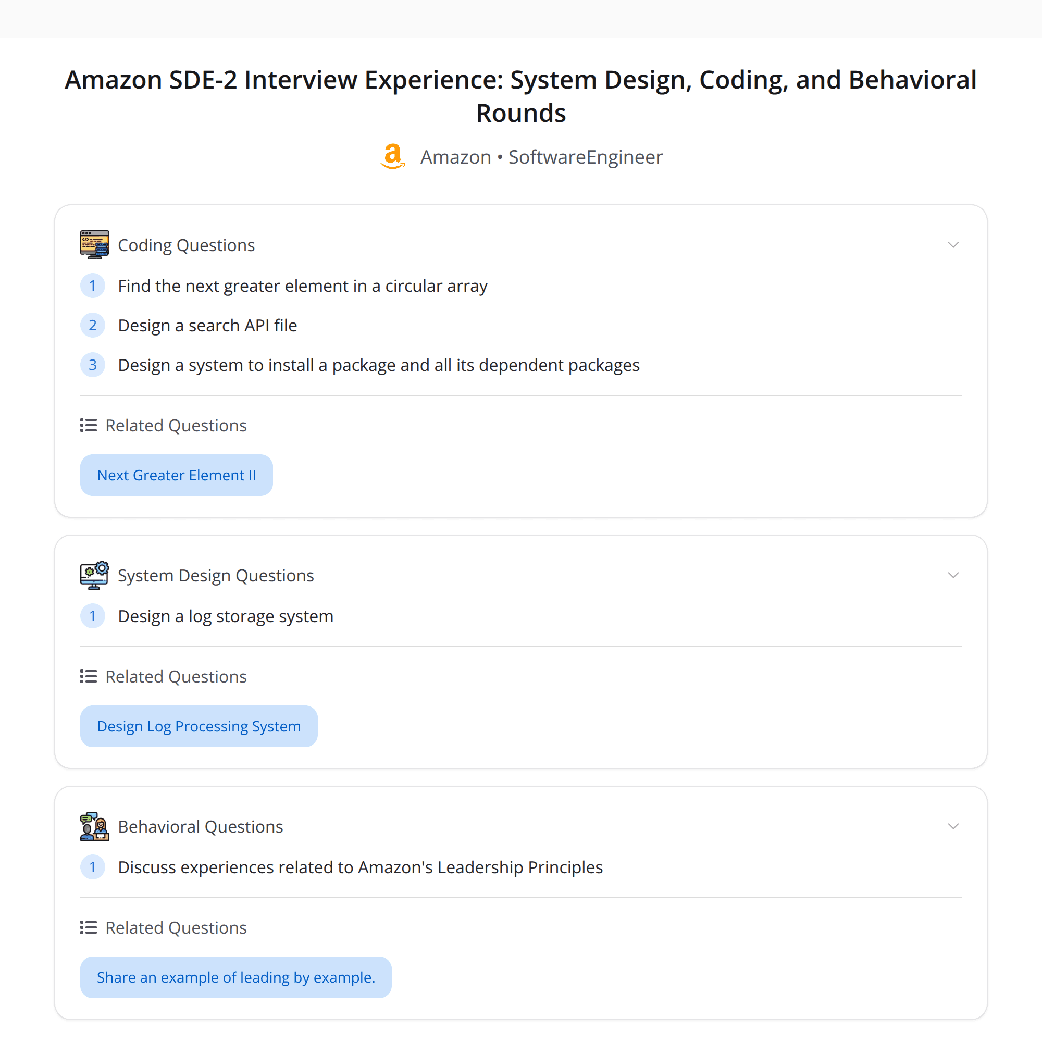
Task: Collapse the Coding Questions section chevron
Action: tap(953, 245)
